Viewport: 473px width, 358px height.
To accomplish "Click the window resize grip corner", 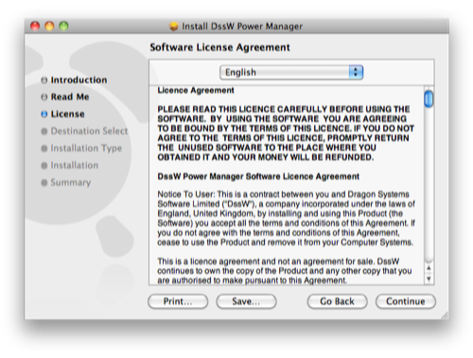I will click(x=445, y=315).
